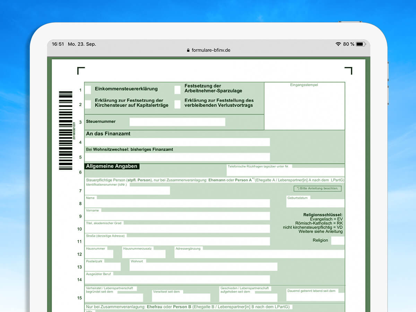
Task: Select the Religion code box
Action: pyautogui.click(x=338, y=241)
